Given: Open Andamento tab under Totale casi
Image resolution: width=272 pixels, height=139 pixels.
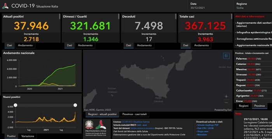Looking at the screenshot, I should 201,45.
